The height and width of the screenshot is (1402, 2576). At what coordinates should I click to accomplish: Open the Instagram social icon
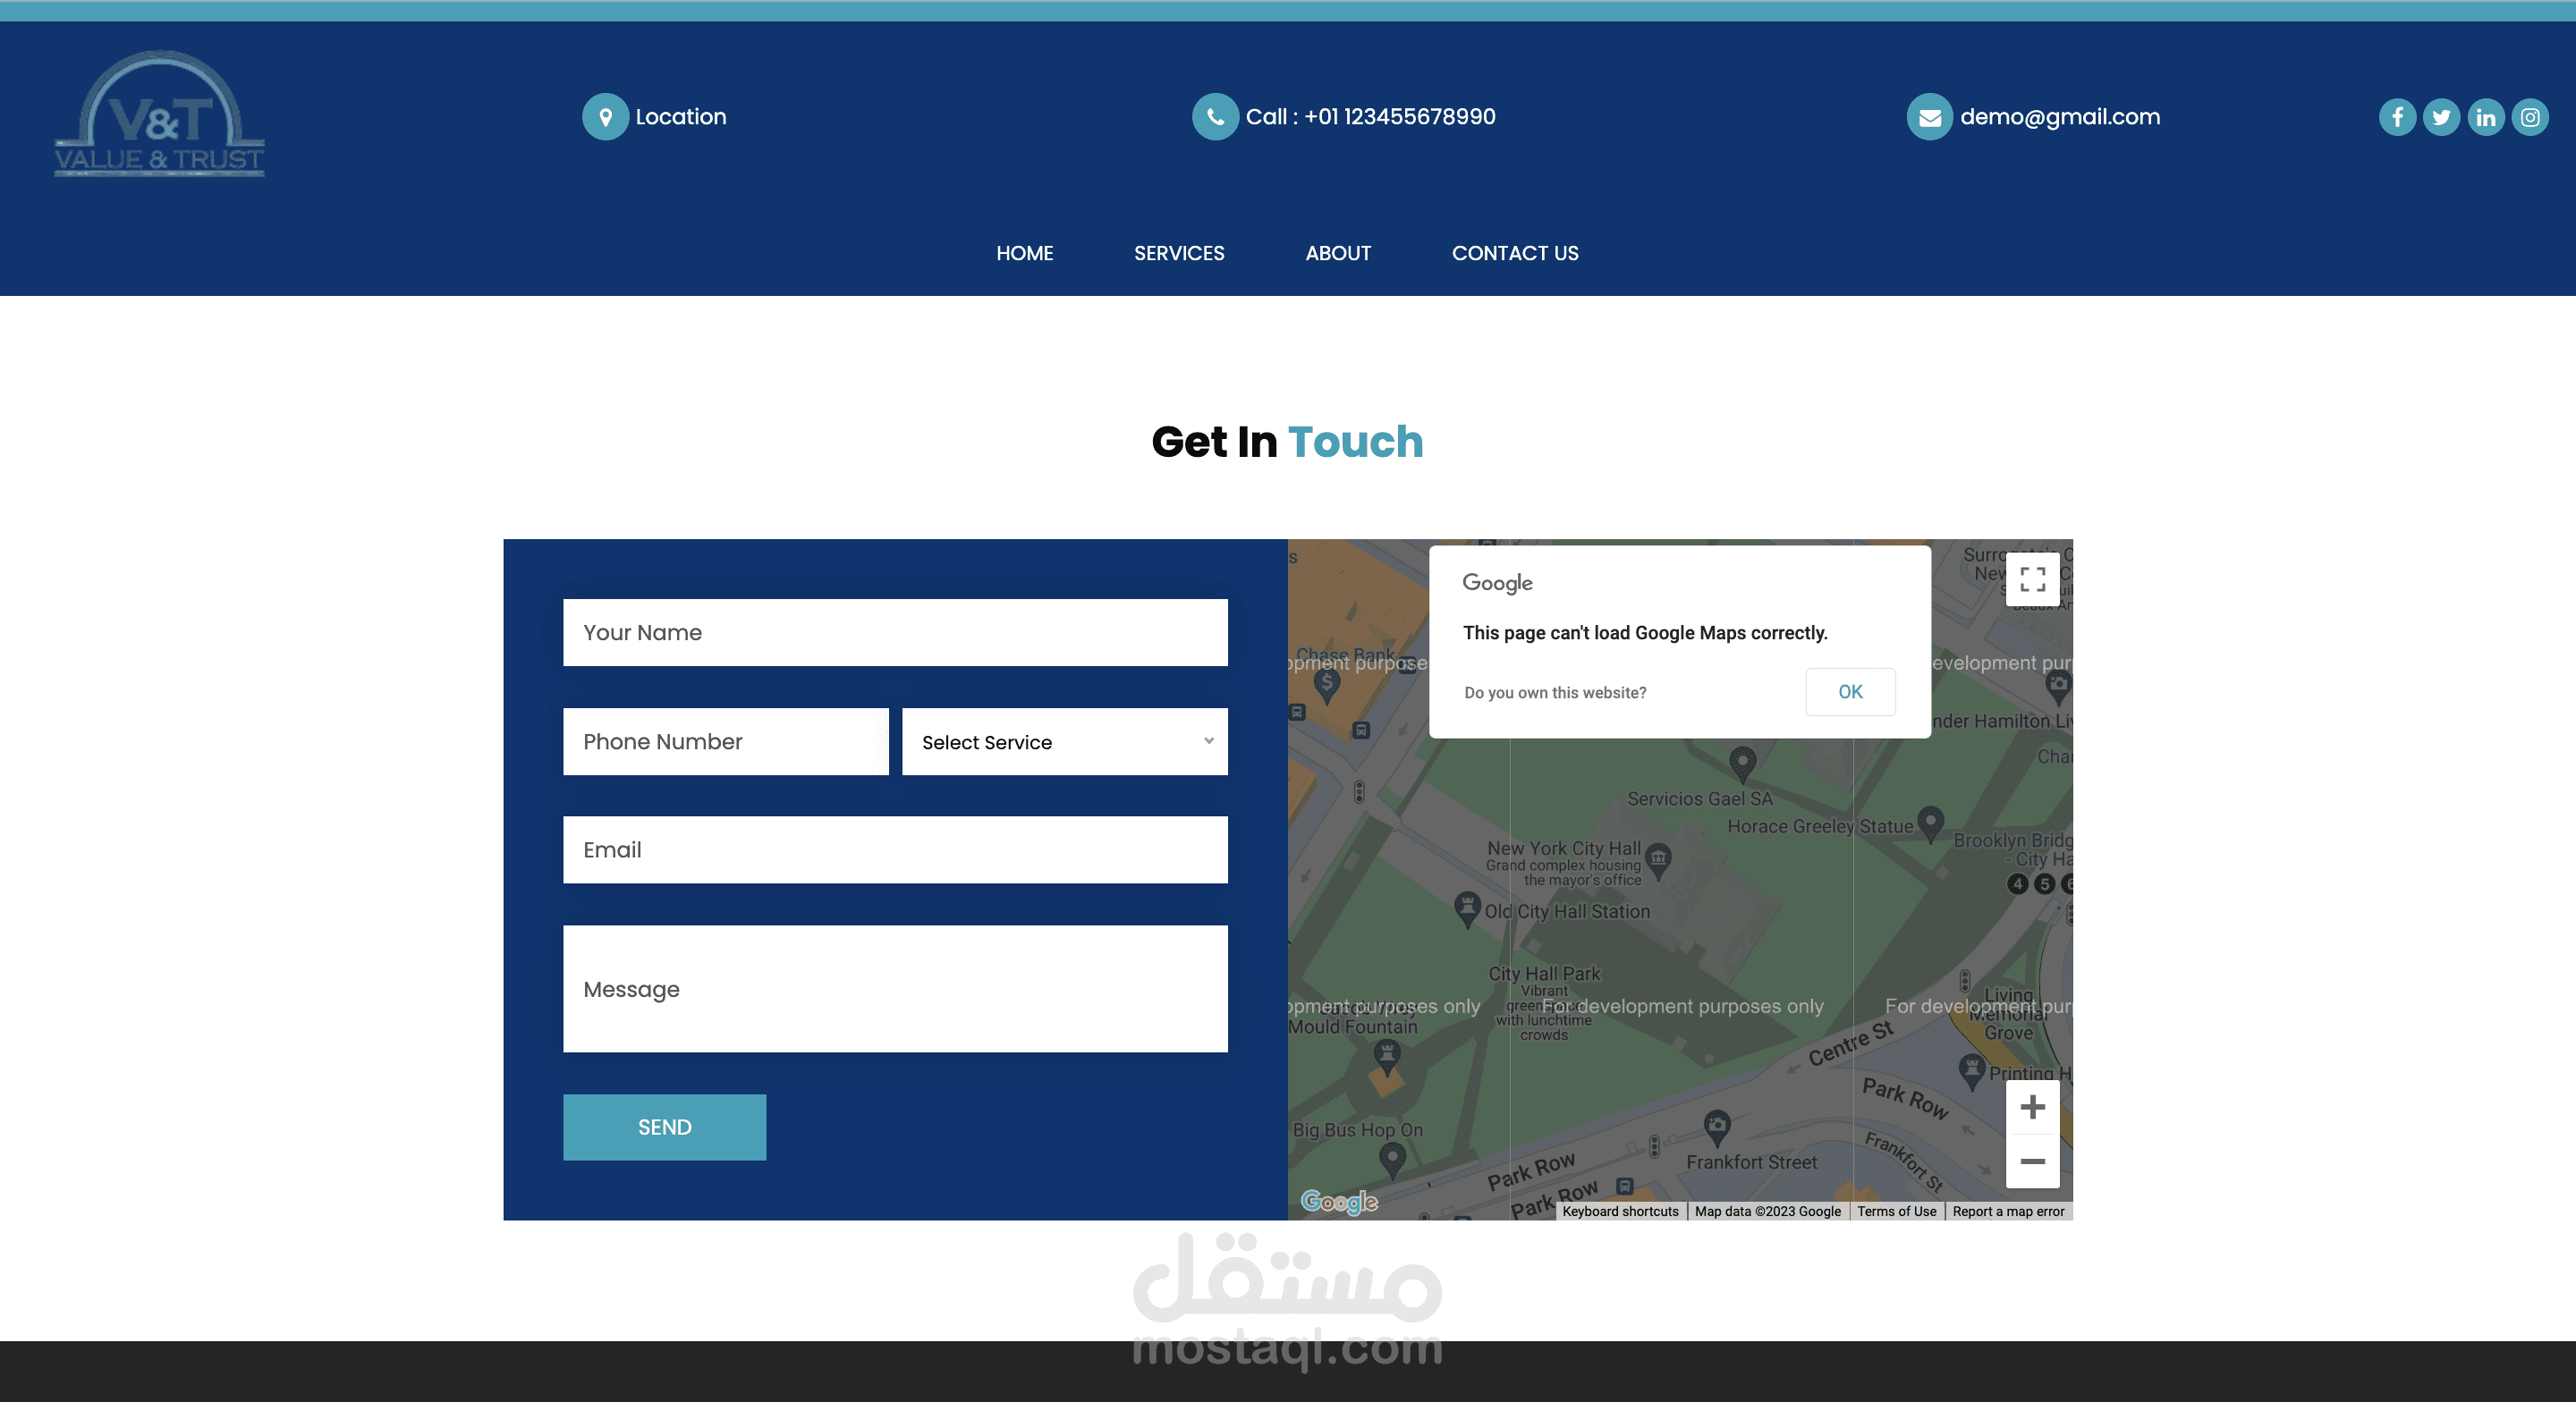point(2530,117)
